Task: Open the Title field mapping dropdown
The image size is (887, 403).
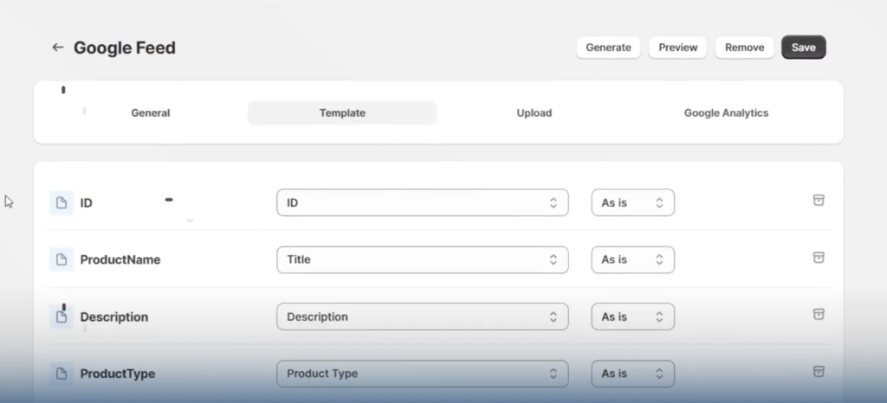Action: tap(422, 259)
